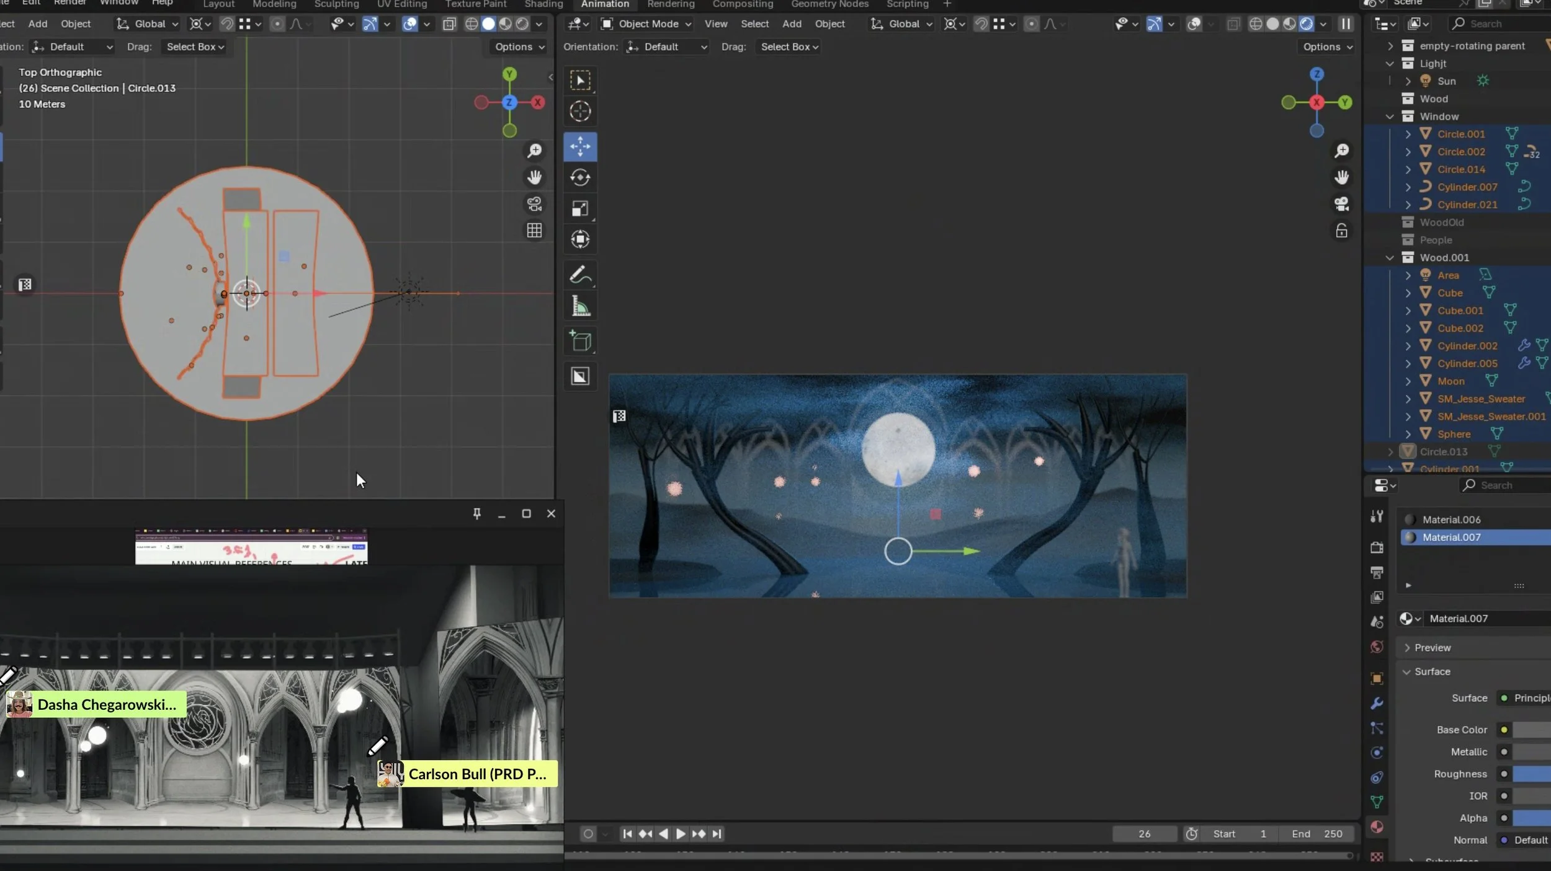The image size is (1551, 871).
Task: Switch orthographic grid icon in left viewport
Action: [x=534, y=231]
